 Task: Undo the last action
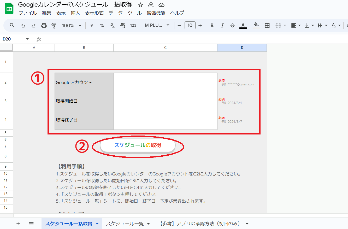coord(23,25)
